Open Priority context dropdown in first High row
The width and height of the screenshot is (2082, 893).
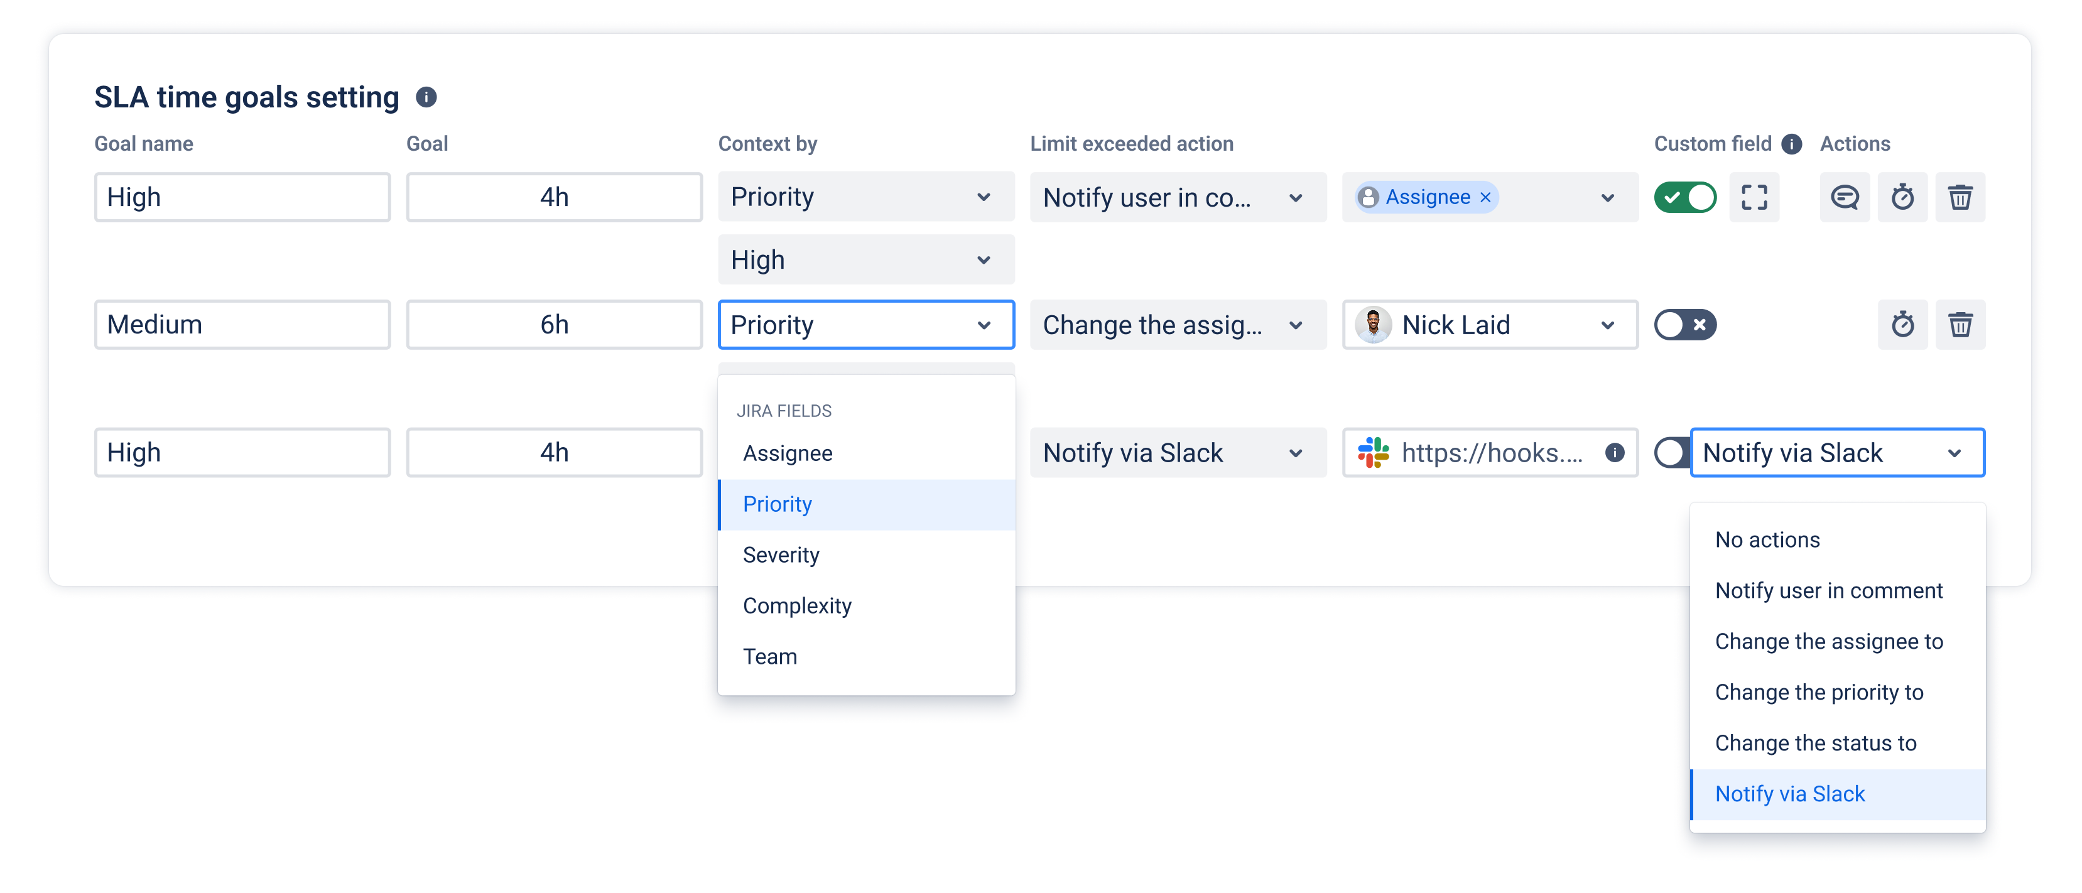point(865,197)
